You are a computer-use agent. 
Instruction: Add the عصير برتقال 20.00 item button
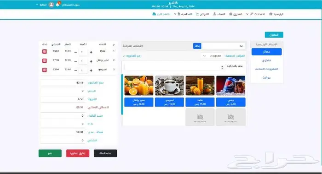click(x=139, y=102)
